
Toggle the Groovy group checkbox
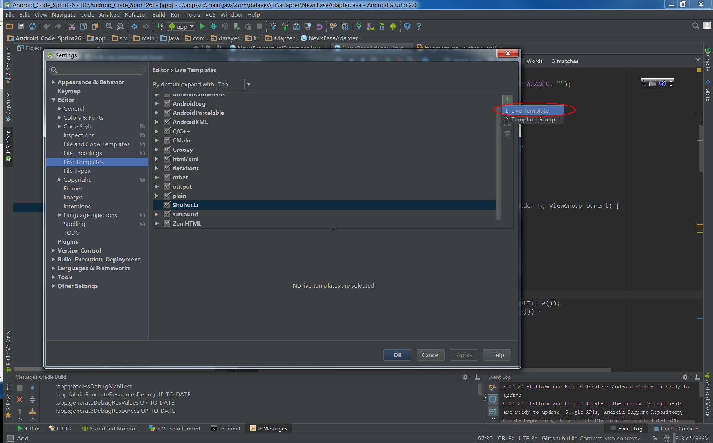coord(167,150)
